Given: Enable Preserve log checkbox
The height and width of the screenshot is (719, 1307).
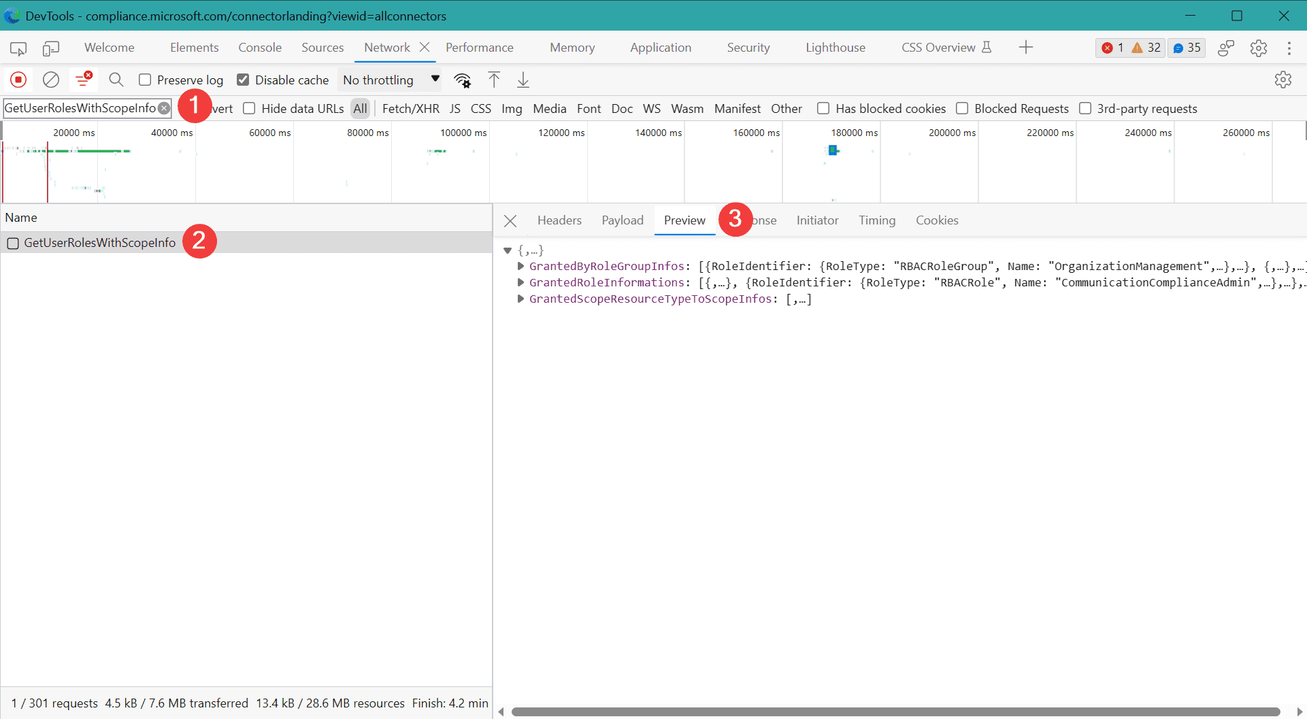Looking at the screenshot, I should [x=145, y=80].
